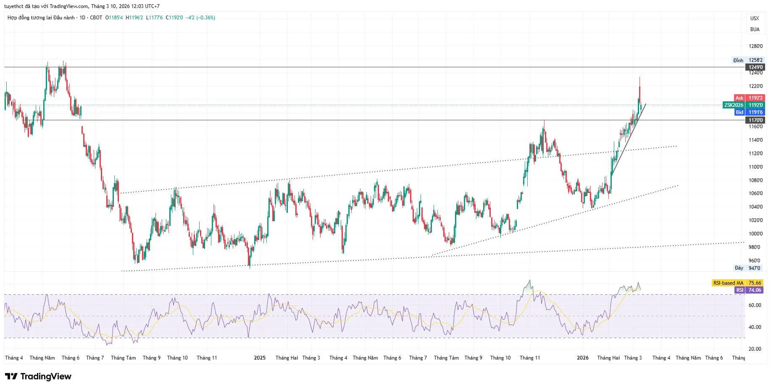Click the BUA unit label
771x389 pixels.
tap(755, 29)
